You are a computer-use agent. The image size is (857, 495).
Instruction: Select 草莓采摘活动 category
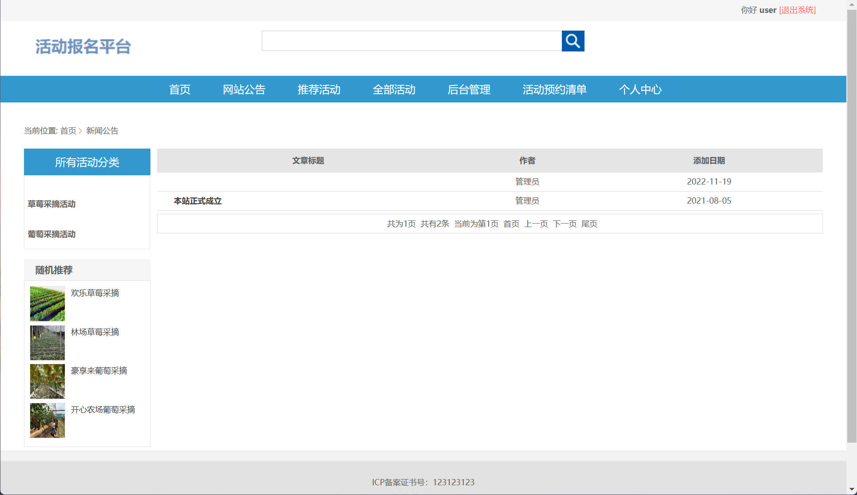click(51, 204)
